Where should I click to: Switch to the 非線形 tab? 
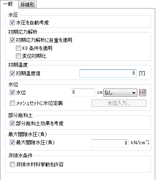tap(28, 5)
